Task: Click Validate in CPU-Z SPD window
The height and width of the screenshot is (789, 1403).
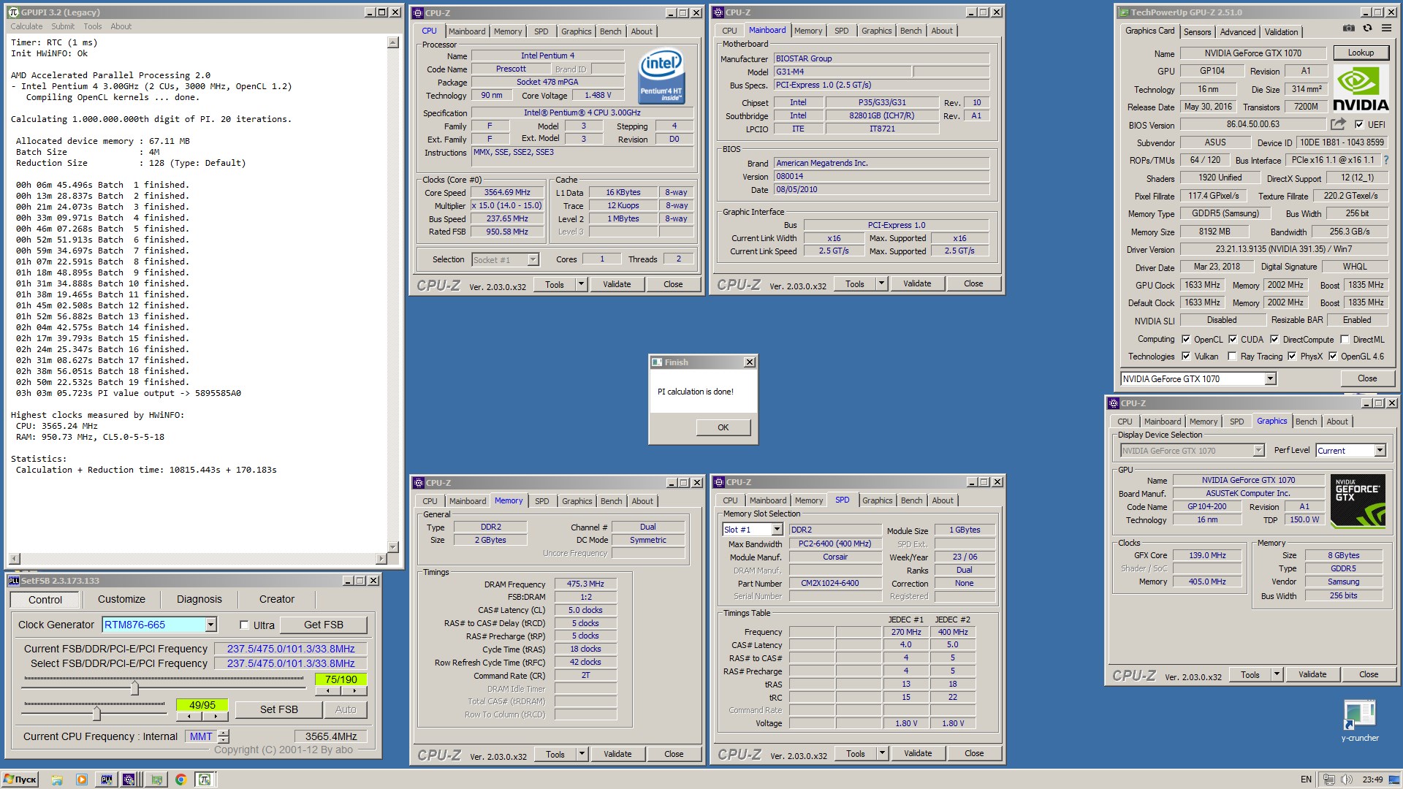Action: click(x=918, y=753)
